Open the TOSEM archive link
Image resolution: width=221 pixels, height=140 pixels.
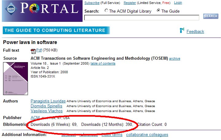click(175, 58)
